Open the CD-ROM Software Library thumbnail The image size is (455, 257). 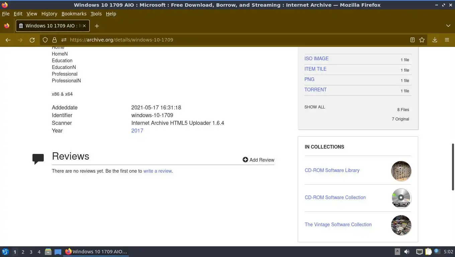[x=401, y=171]
